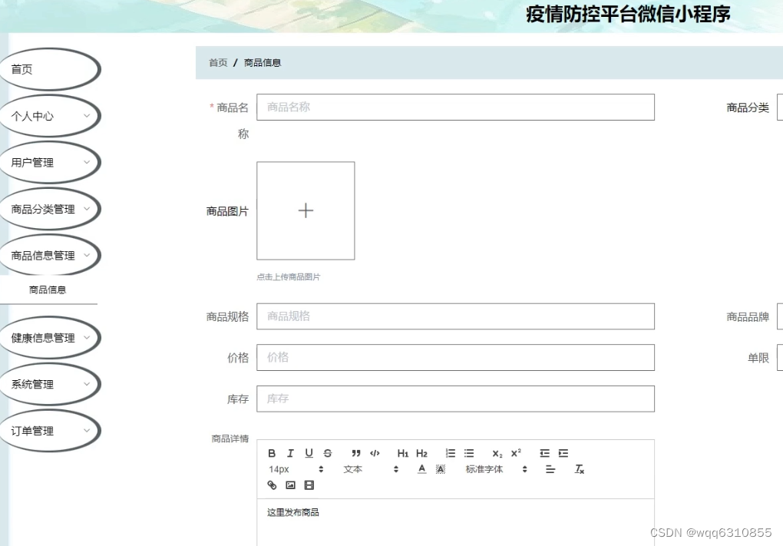The width and height of the screenshot is (783, 546).
Task: Open the 标准字体 font dropdown
Action: click(497, 469)
